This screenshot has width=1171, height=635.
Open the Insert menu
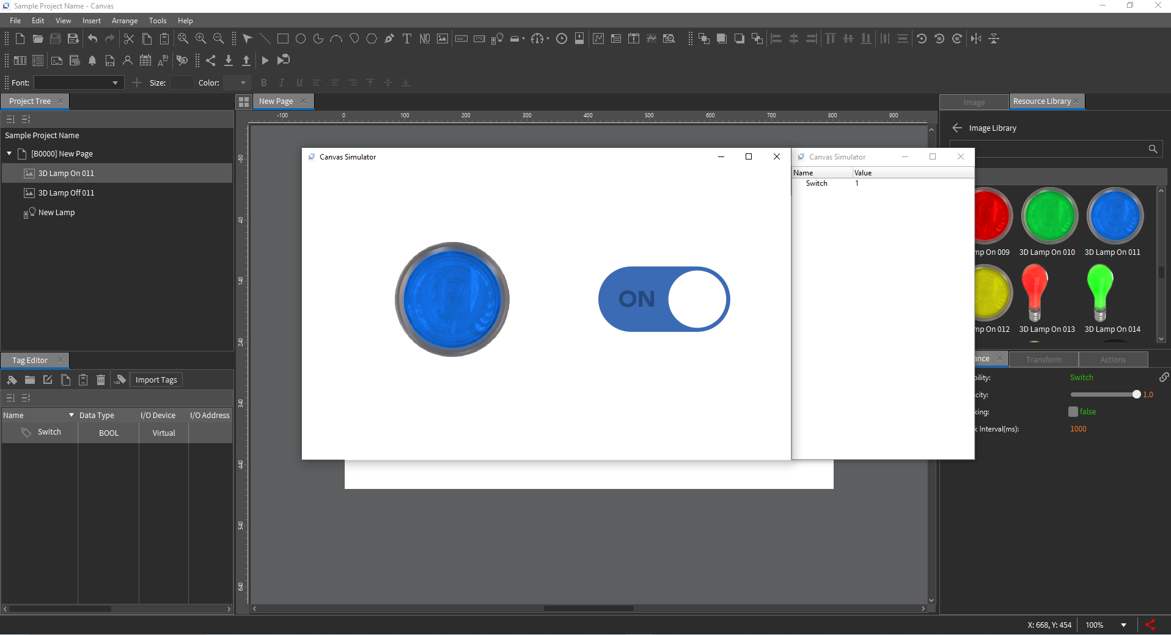(x=91, y=21)
